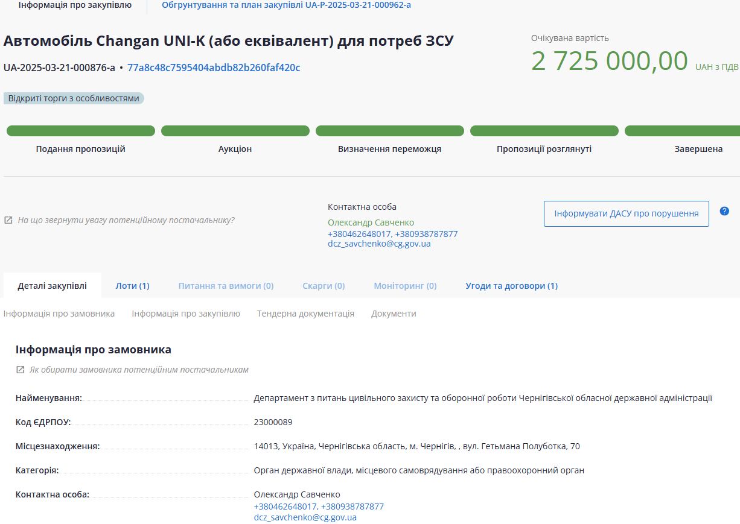Image resolution: width=740 pixels, height=524 pixels.
Task: Go to the Скарги (0) tab
Action: pos(324,286)
